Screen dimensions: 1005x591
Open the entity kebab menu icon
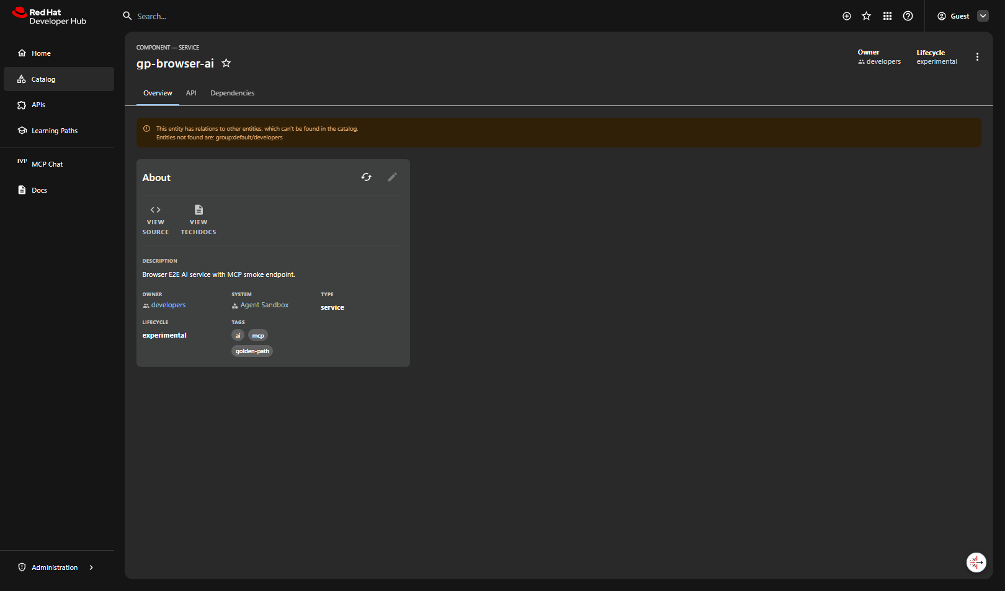point(977,57)
